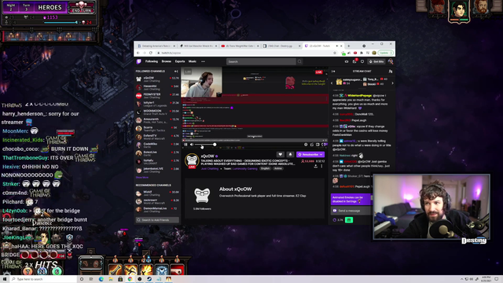Reload the browser page
Image resolution: width=503 pixels, height=283 pixels.
click(150, 53)
